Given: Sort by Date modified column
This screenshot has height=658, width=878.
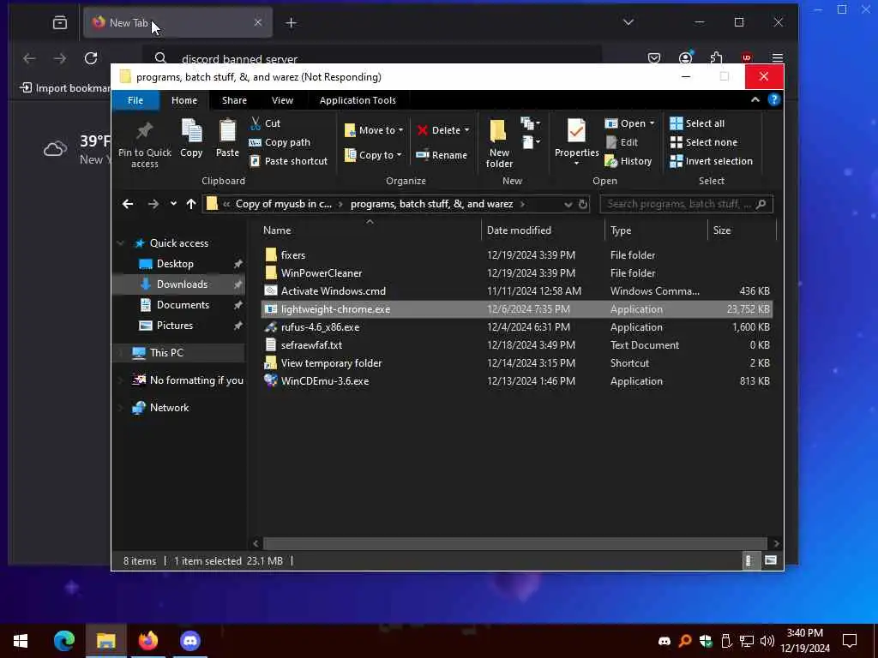Looking at the screenshot, I should [x=541, y=230].
